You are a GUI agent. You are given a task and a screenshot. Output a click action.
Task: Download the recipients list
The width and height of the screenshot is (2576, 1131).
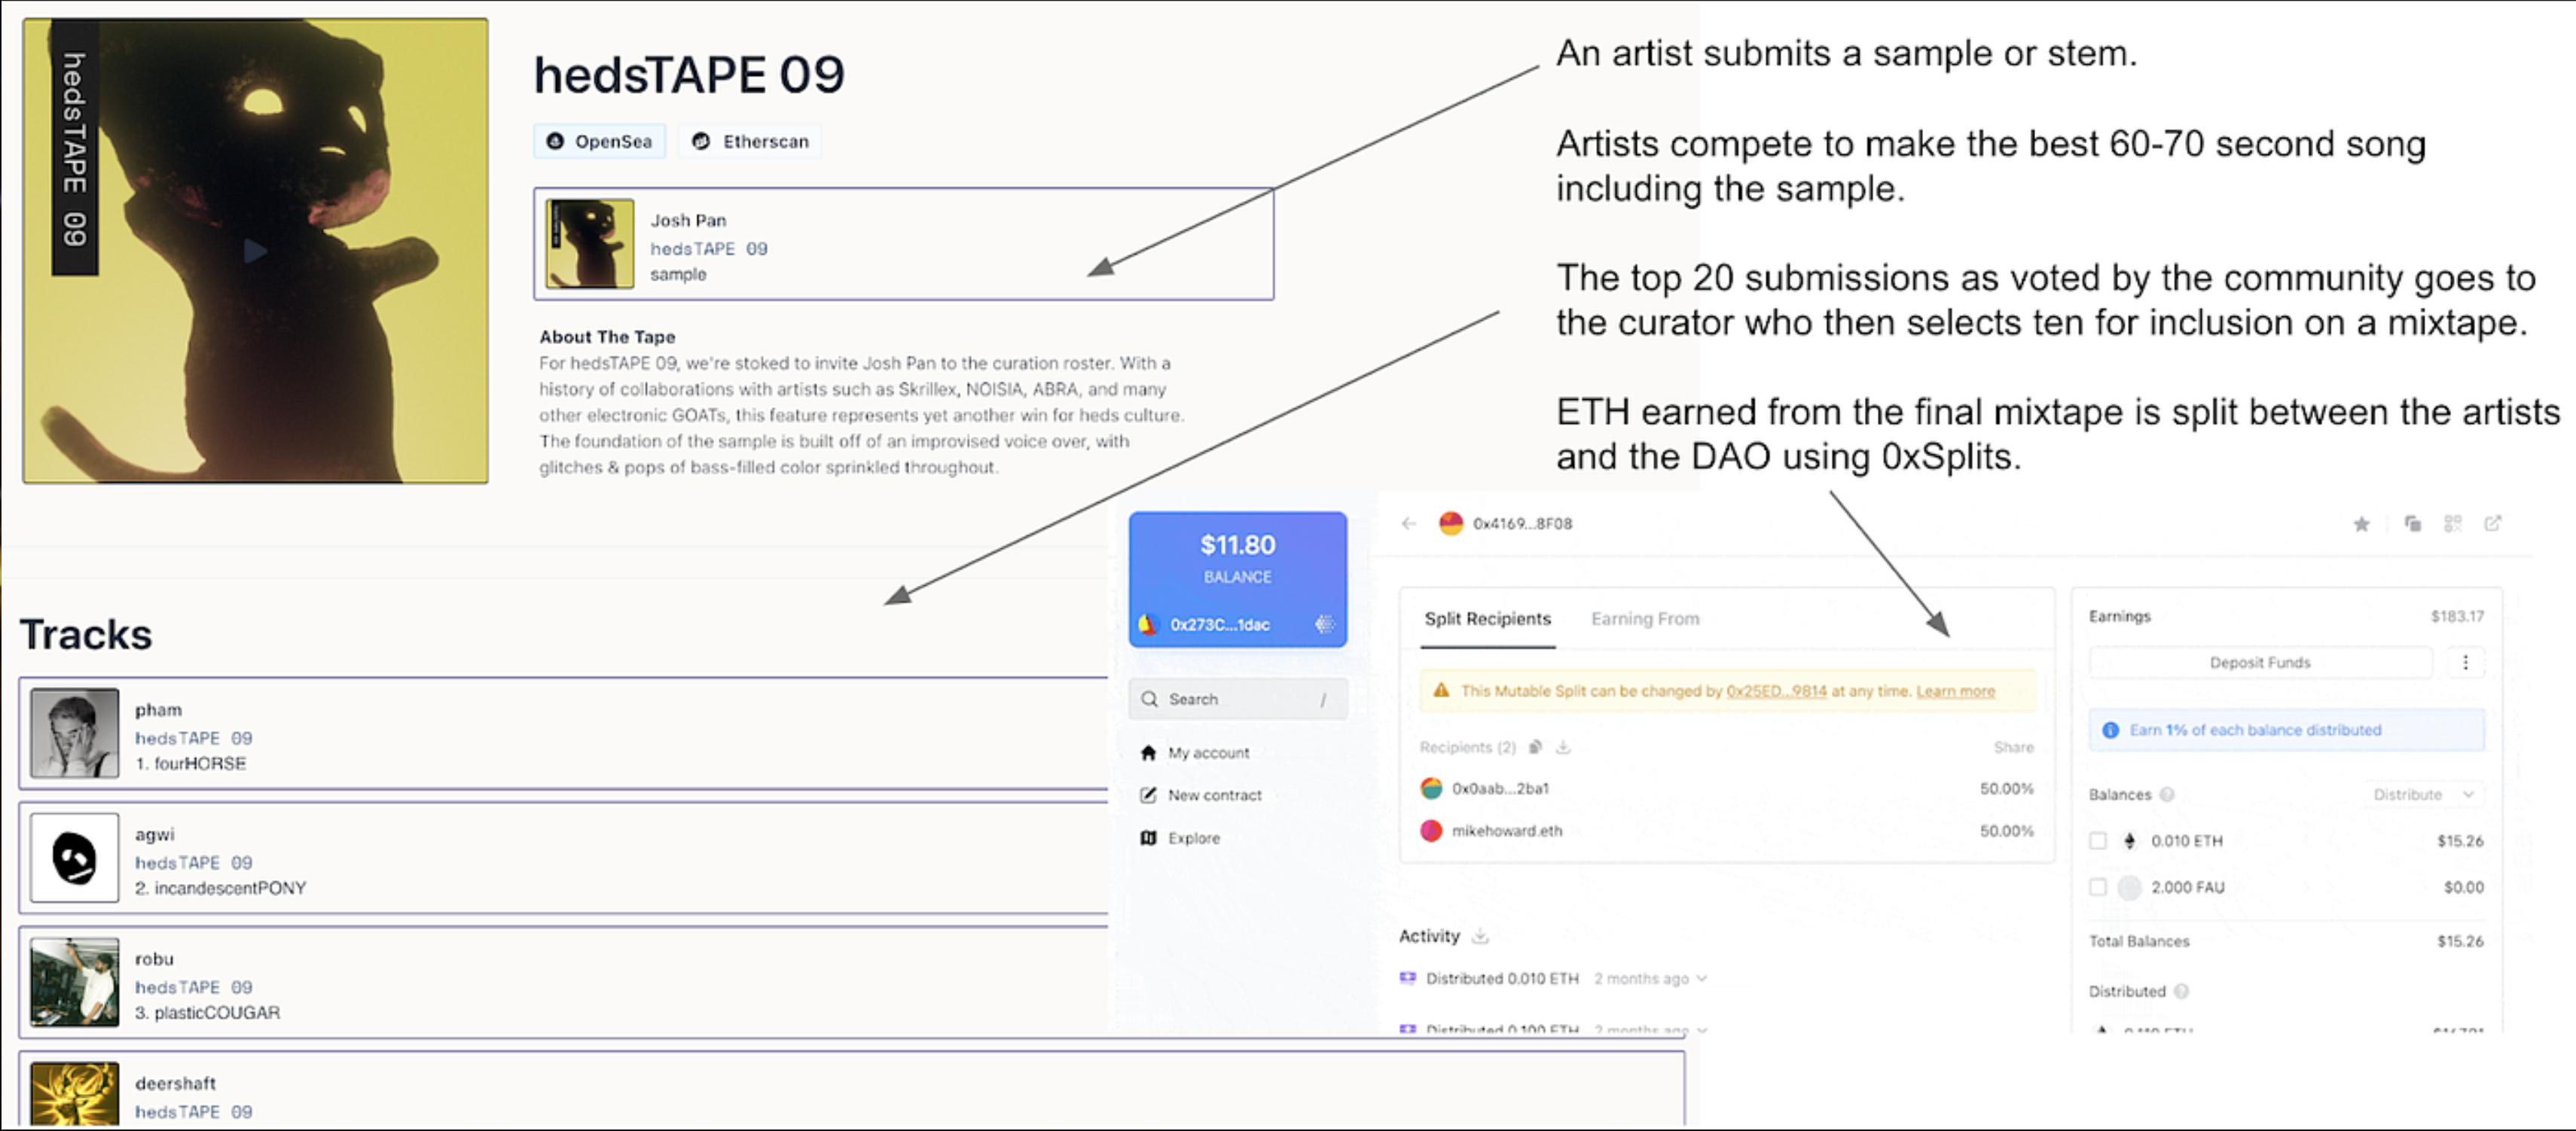click(x=1563, y=747)
